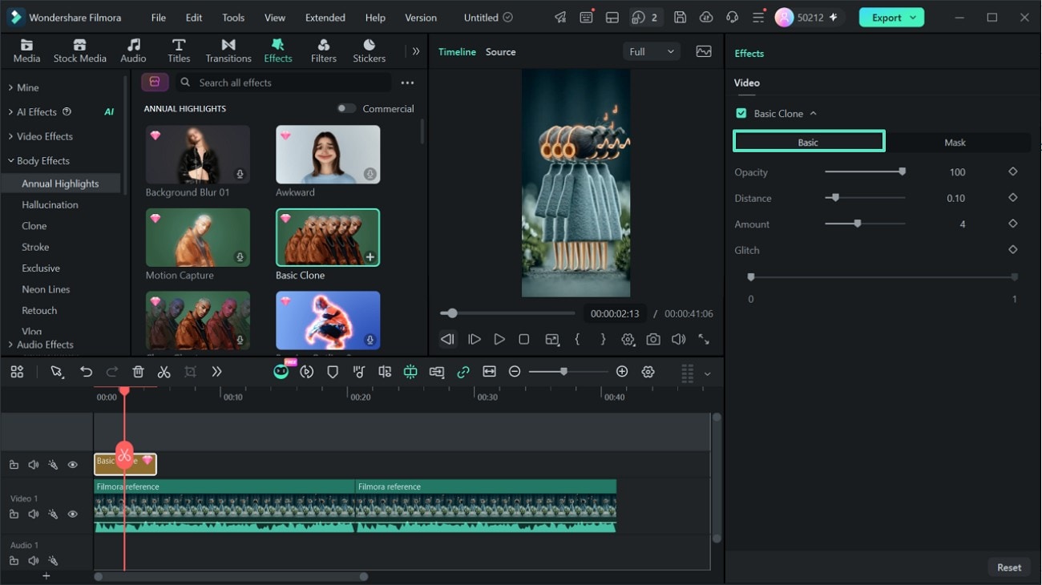
Task: Toggle the Commercial switch
Action: (346, 109)
